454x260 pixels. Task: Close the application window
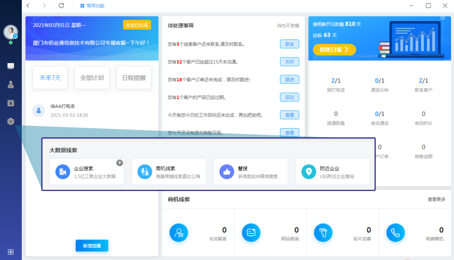[445, 5]
